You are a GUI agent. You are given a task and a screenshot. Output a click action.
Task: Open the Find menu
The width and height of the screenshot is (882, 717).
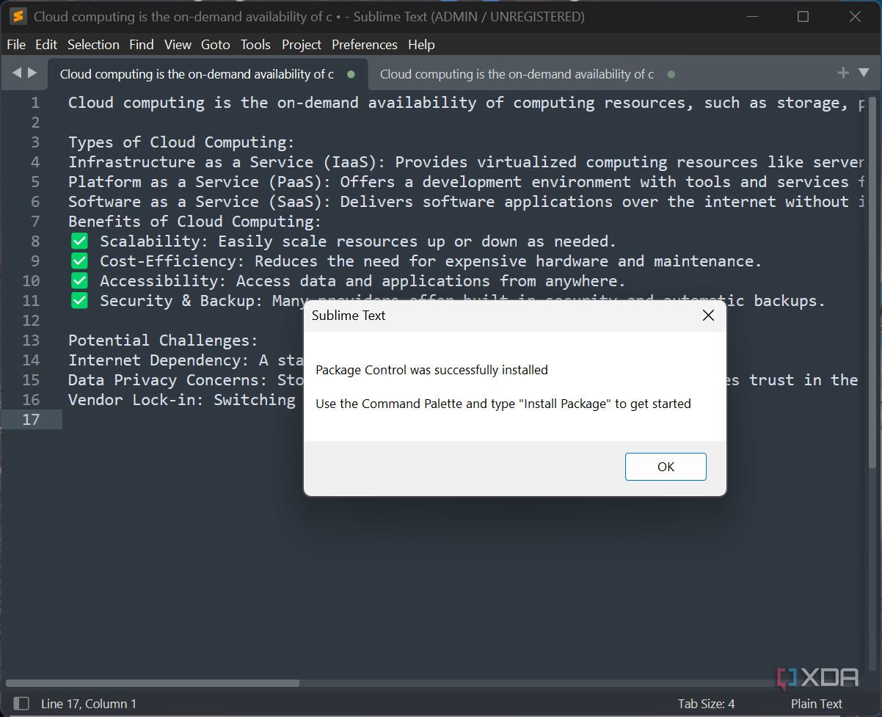[142, 45]
